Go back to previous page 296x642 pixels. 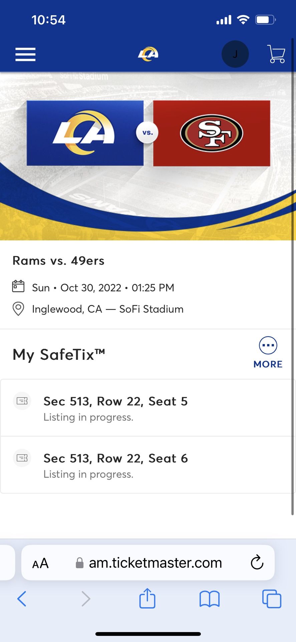point(22,599)
